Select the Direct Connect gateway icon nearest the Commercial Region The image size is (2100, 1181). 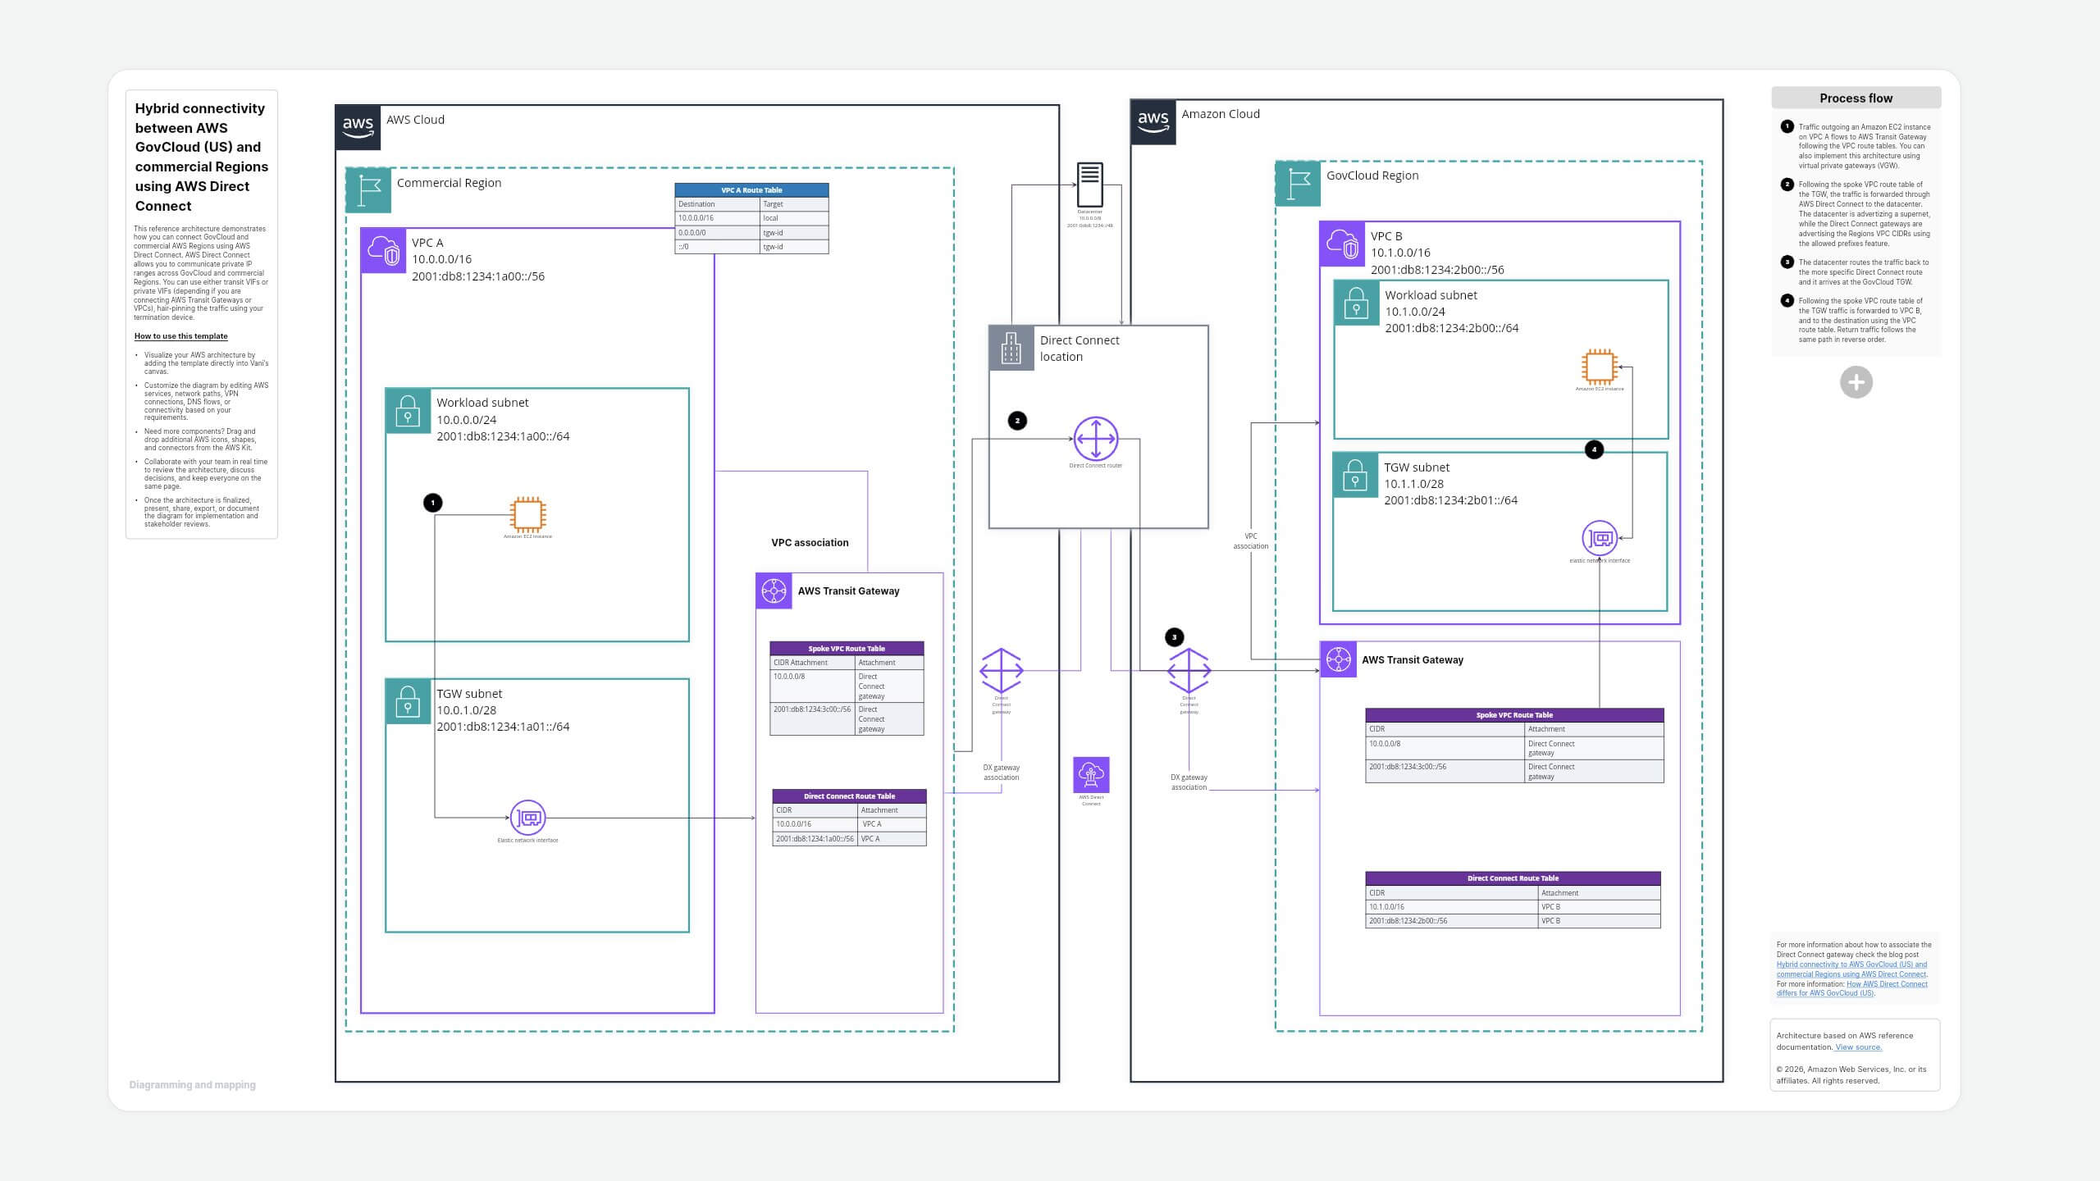pos(1002,670)
